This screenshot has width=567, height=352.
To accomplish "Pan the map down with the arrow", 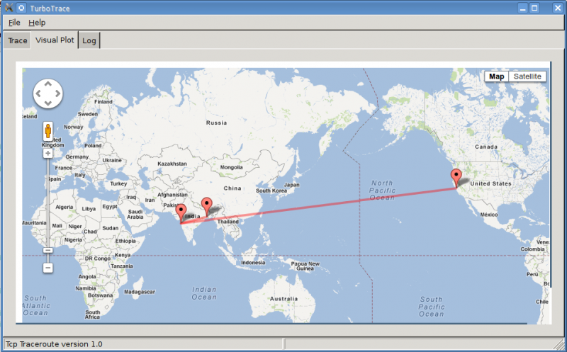I will 48,103.
